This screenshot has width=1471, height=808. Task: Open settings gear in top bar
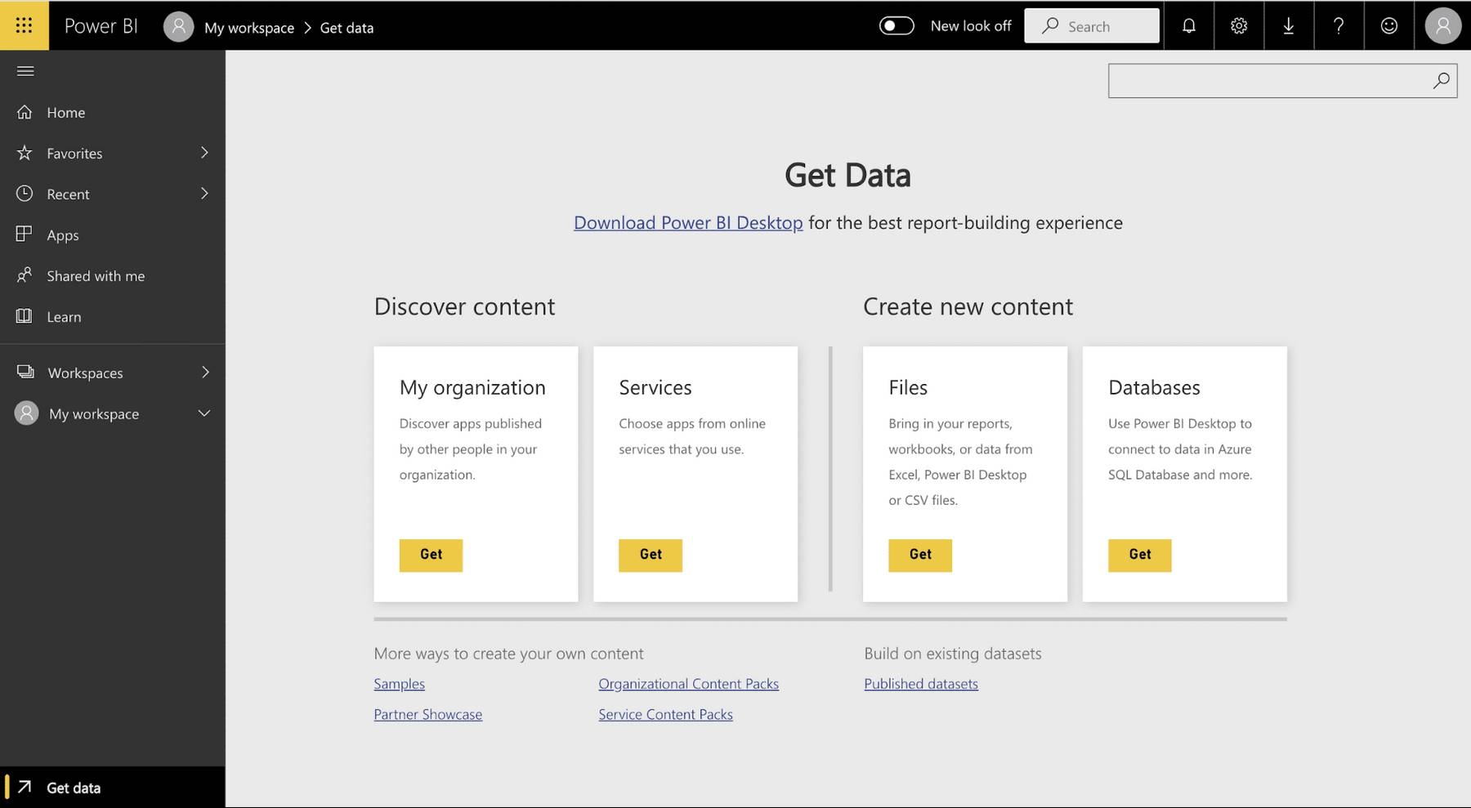(x=1239, y=26)
